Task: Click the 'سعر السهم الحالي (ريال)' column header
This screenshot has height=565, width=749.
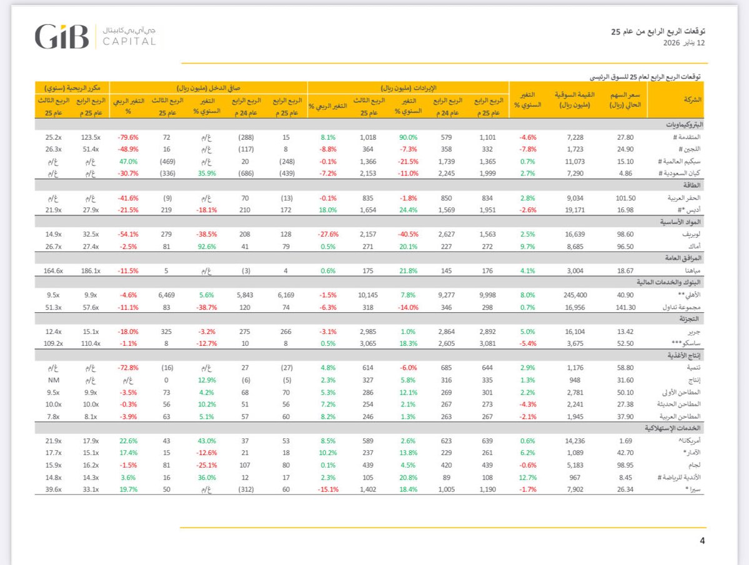Action: click(x=625, y=100)
